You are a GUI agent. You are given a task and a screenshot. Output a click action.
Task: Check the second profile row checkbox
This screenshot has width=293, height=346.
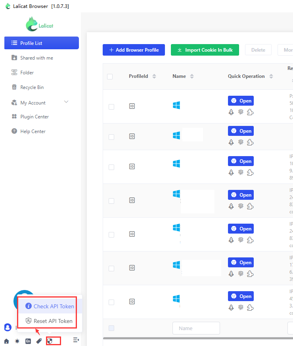coord(111,137)
